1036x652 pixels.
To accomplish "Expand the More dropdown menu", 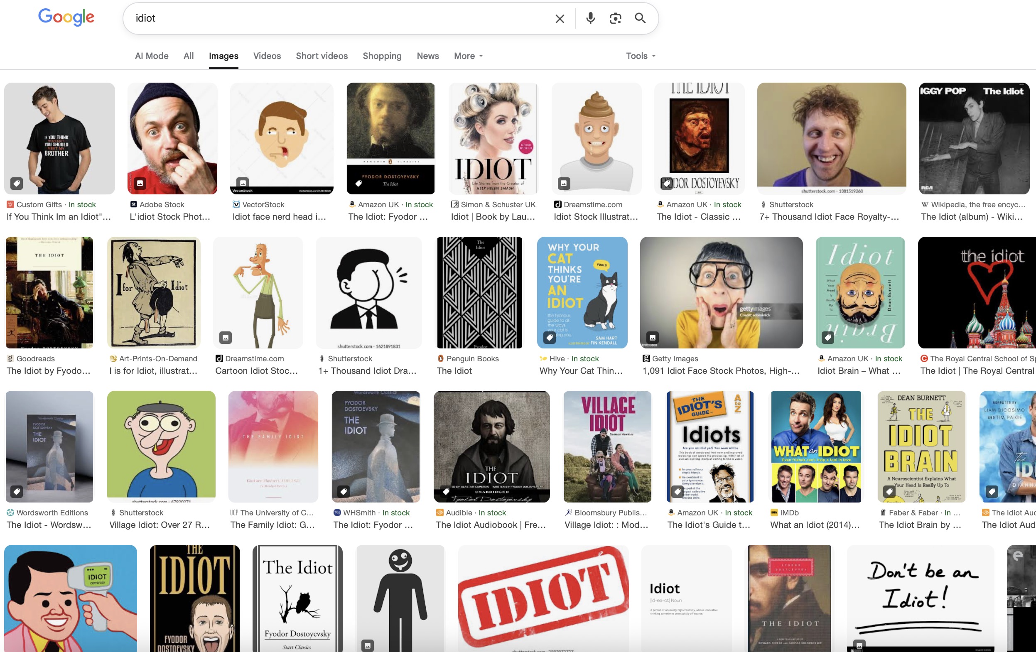I will (x=468, y=56).
